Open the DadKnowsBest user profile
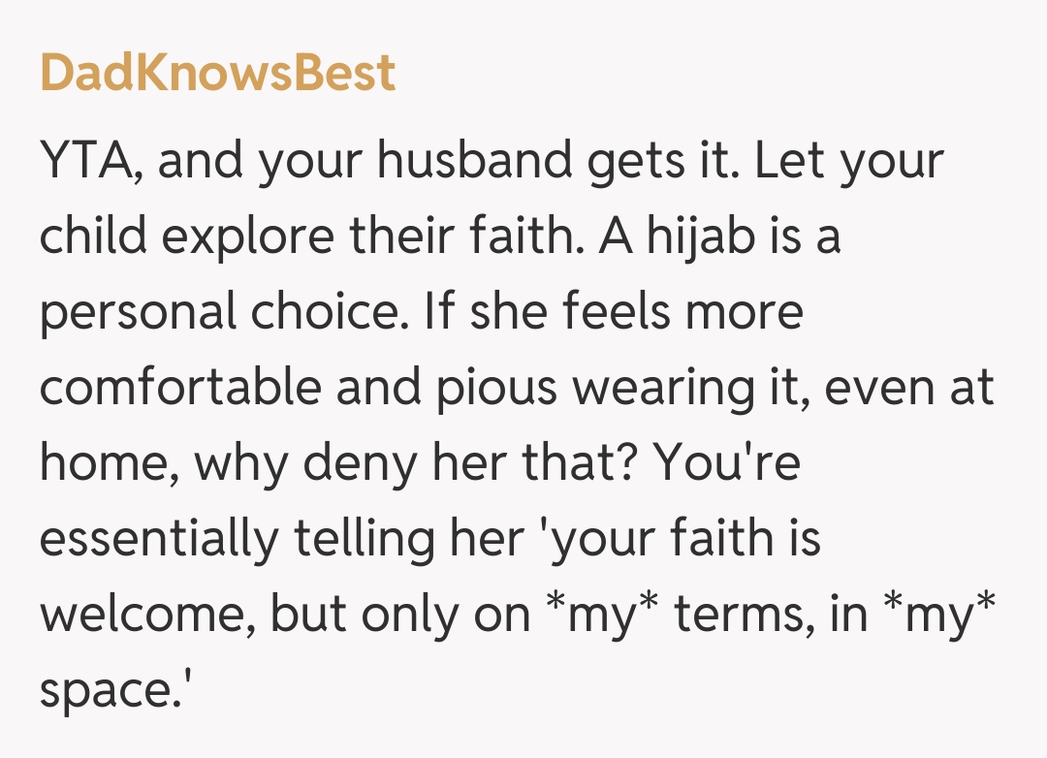The image size is (1047, 758). 218,74
